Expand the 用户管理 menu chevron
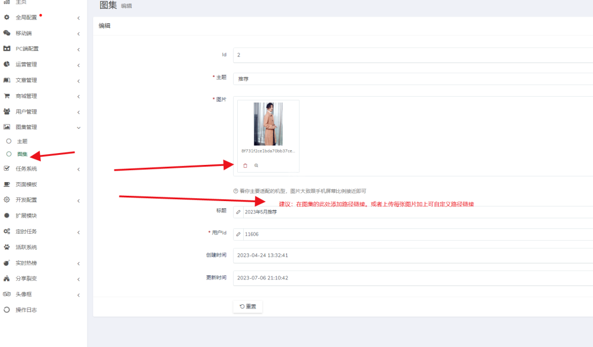The height and width of the screenshot is (347, 593). point(78,112)
